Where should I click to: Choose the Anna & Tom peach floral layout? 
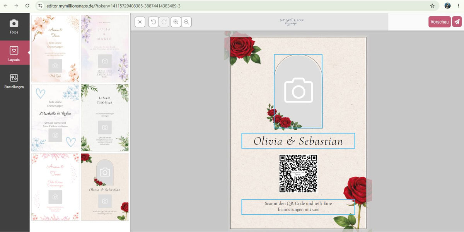click(55, 49)
